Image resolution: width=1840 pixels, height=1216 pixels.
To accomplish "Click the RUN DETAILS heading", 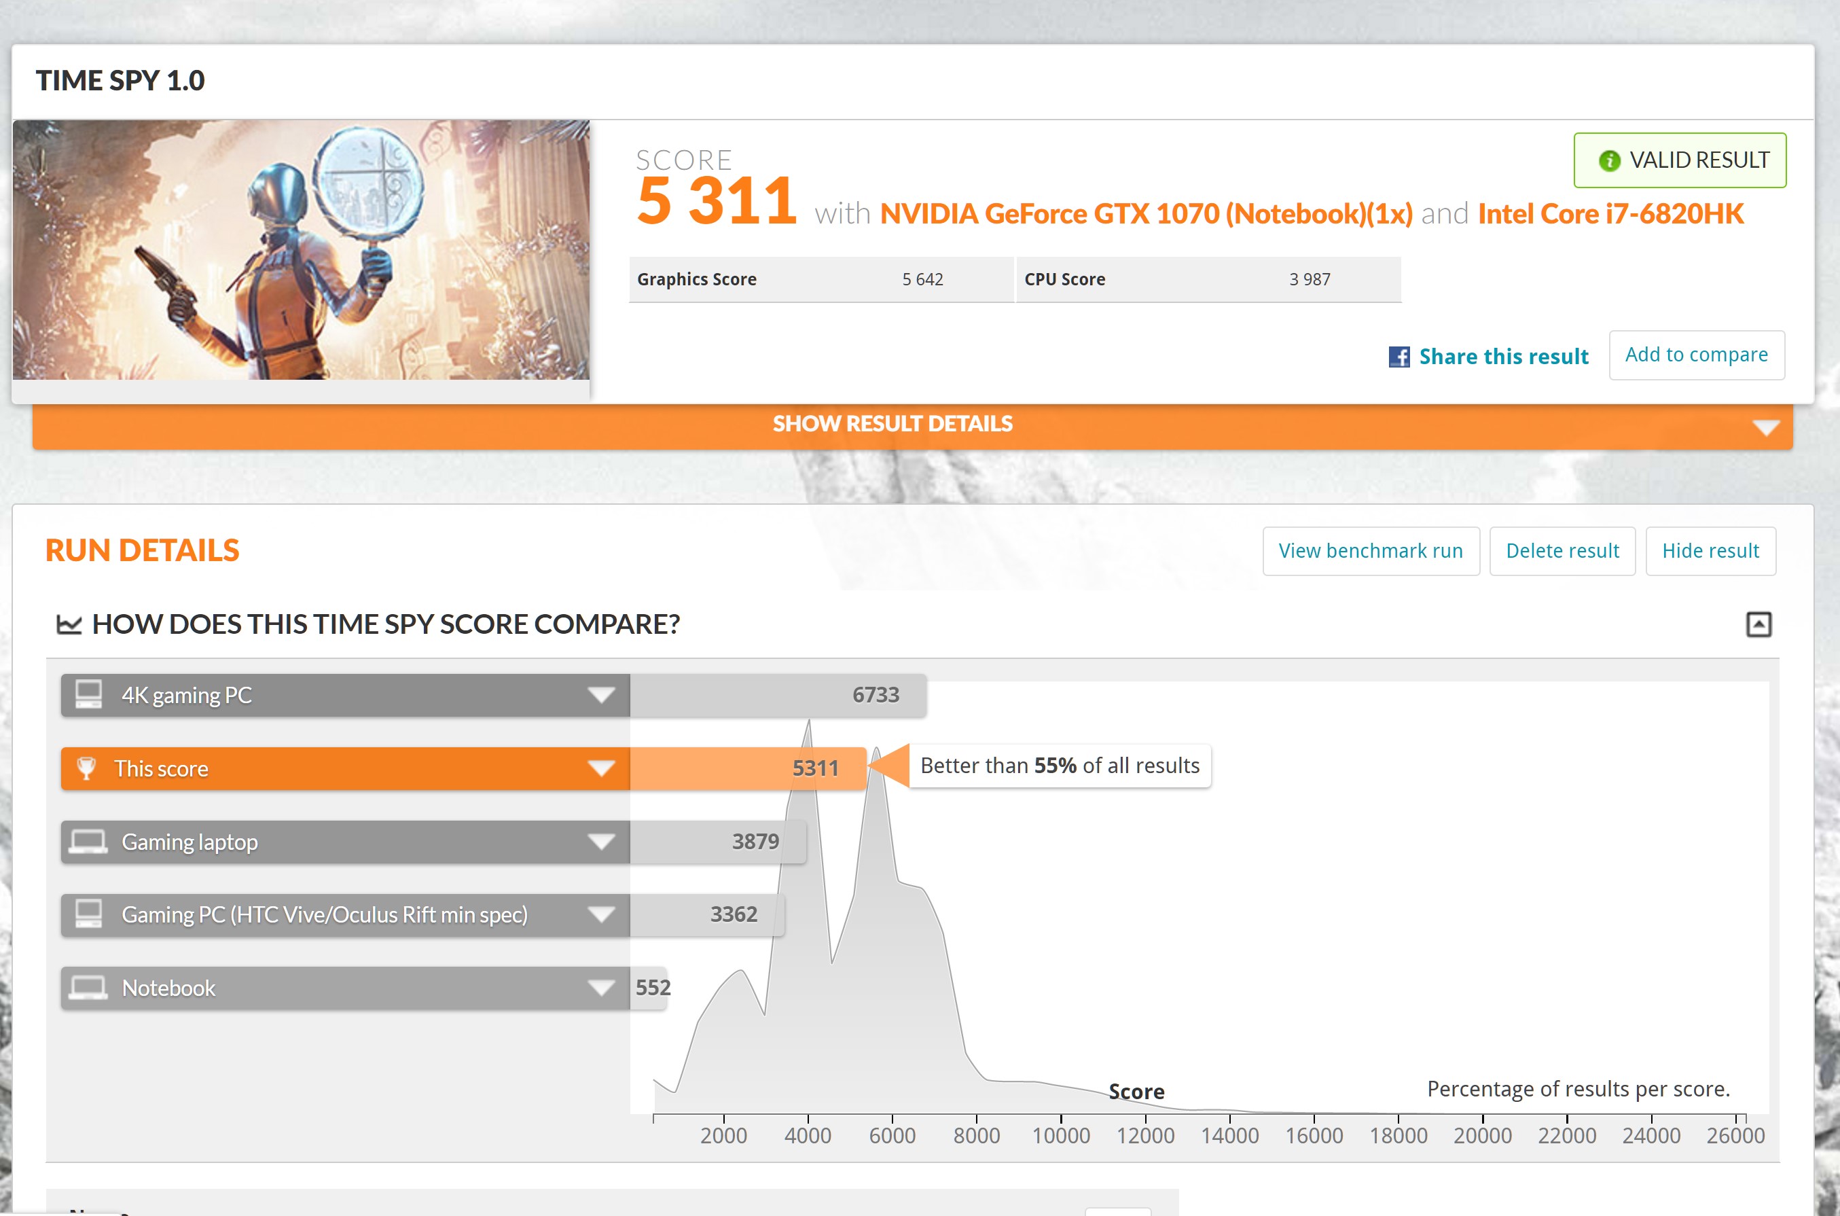I will point(143,551).
